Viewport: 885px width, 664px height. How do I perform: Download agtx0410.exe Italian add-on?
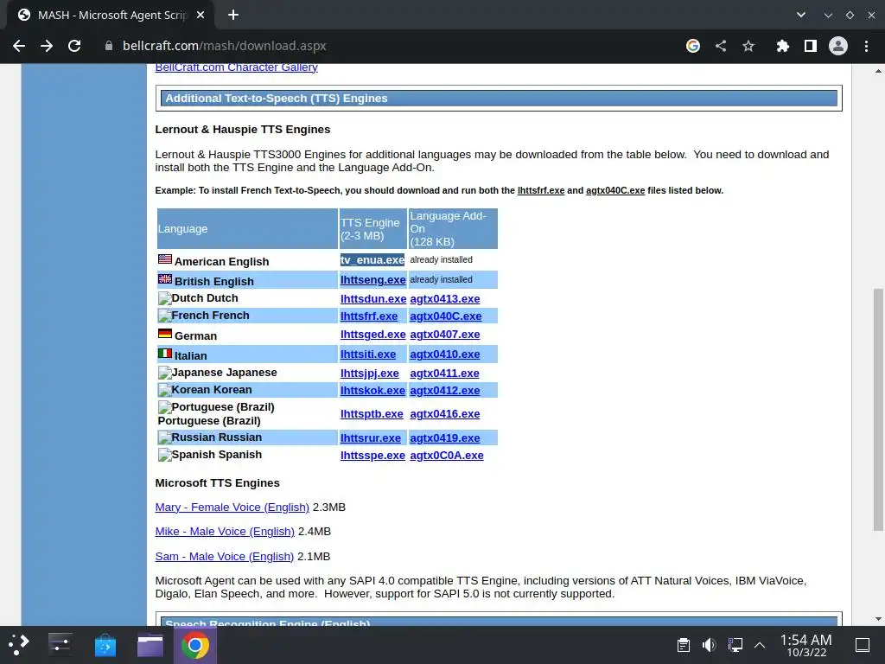point(445,354)
